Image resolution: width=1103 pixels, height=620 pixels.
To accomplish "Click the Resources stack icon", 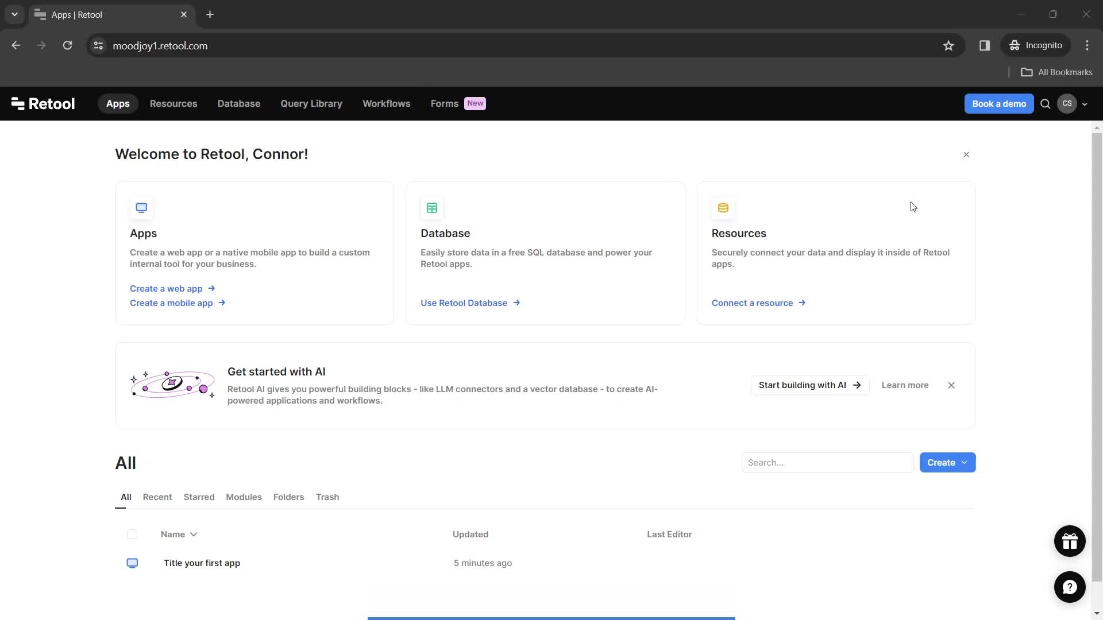I will click(x=722, y=207).
